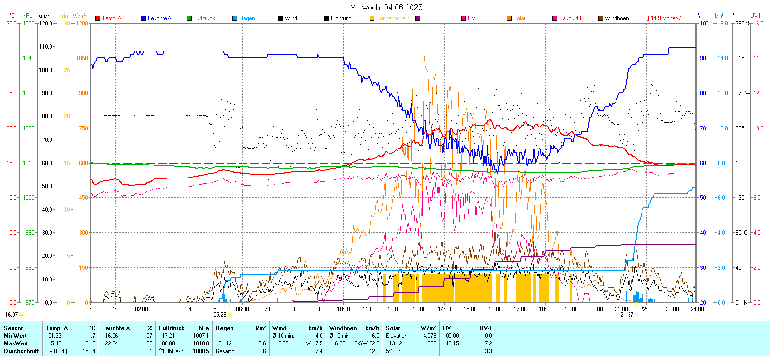Toggle the 14.9 Monat-Ø hollow box
The width and height of the screenshot is (770, 356).
pyautogui.click(x=646, y=18)
